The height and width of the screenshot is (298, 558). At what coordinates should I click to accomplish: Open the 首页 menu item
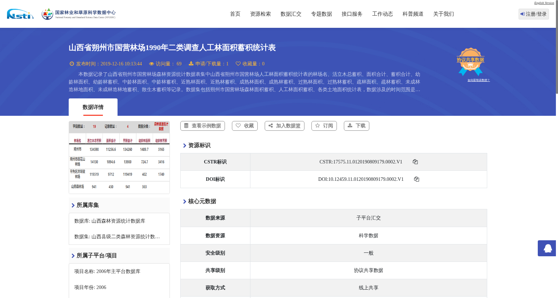click(x=235, y=14)
